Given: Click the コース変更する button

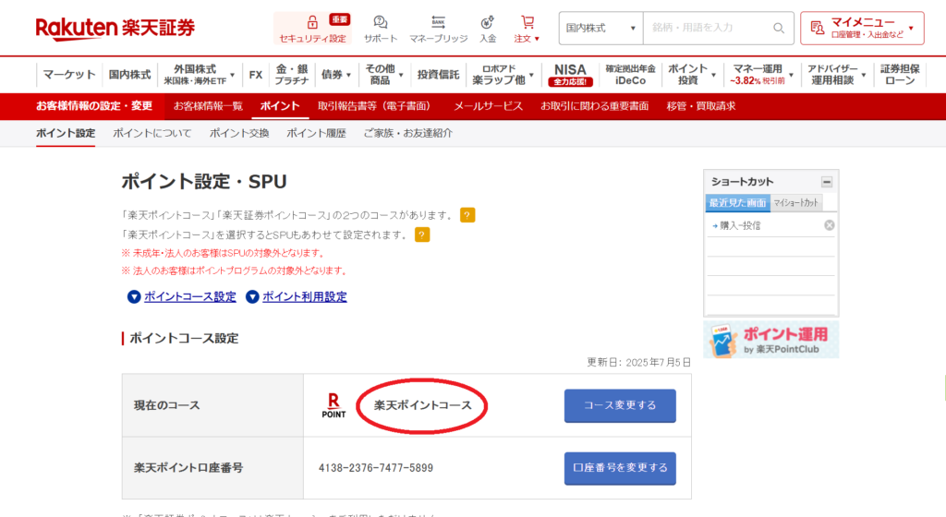Looking at the screenshot, I should [x=620, y=405].
